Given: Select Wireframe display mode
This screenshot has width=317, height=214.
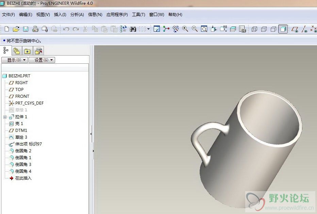Looking at the screenshot, I should [x=254, y=29].
